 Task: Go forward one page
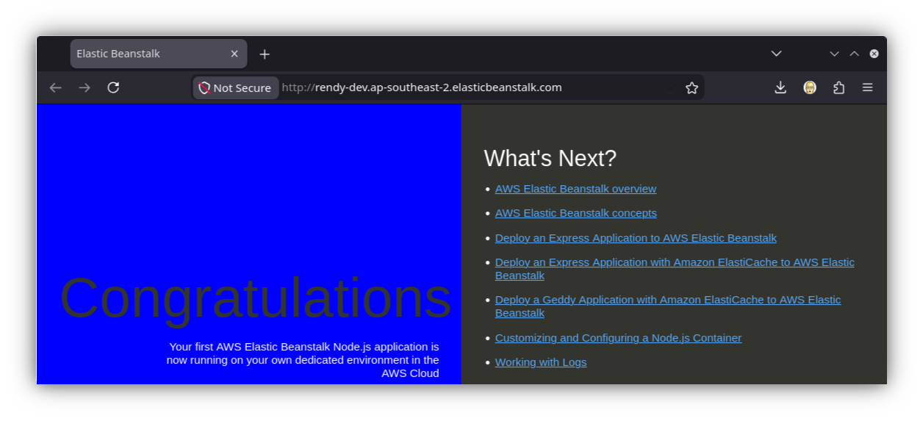[x=85, y=87]
